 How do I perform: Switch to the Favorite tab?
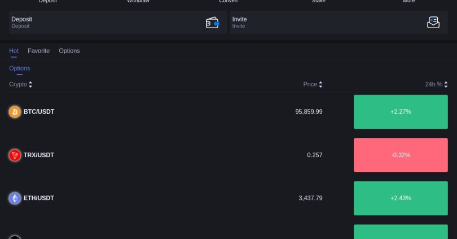(38, 51)
